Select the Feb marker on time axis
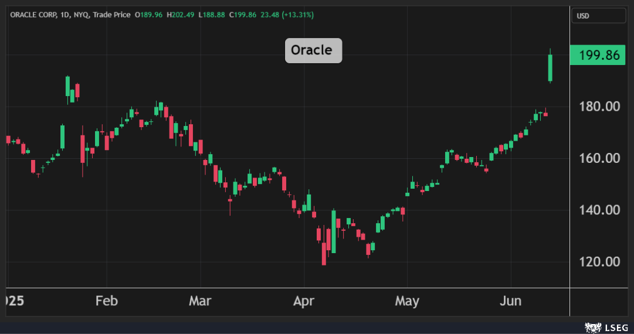This screenshot has width=634, height=334. click(107, 301)
